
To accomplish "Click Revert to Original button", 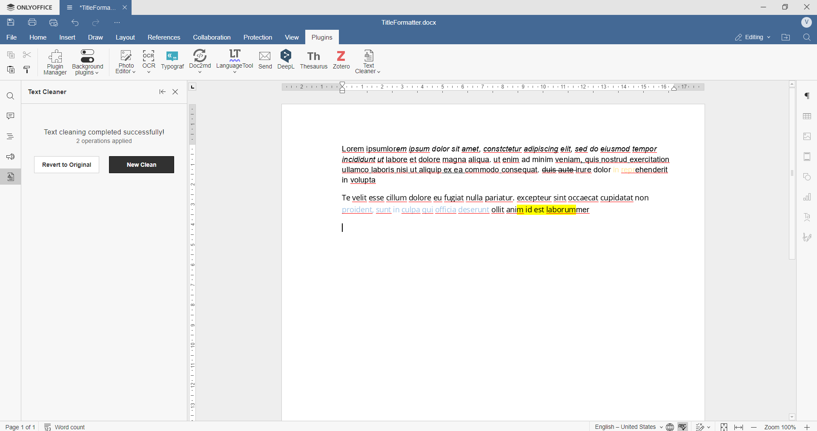I will (x=67, y=165).
